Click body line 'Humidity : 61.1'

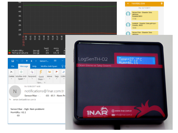(18, 112)
